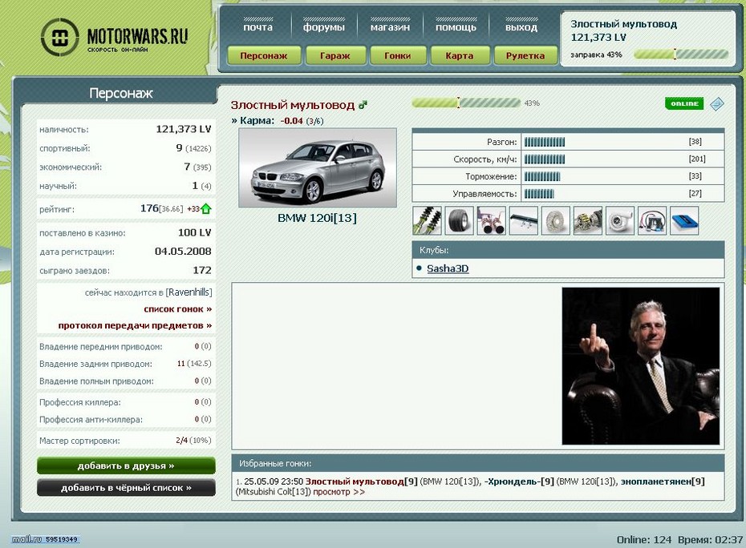Open the почта menu
Viewport: 746px width, 548px height.
(257, 27)
